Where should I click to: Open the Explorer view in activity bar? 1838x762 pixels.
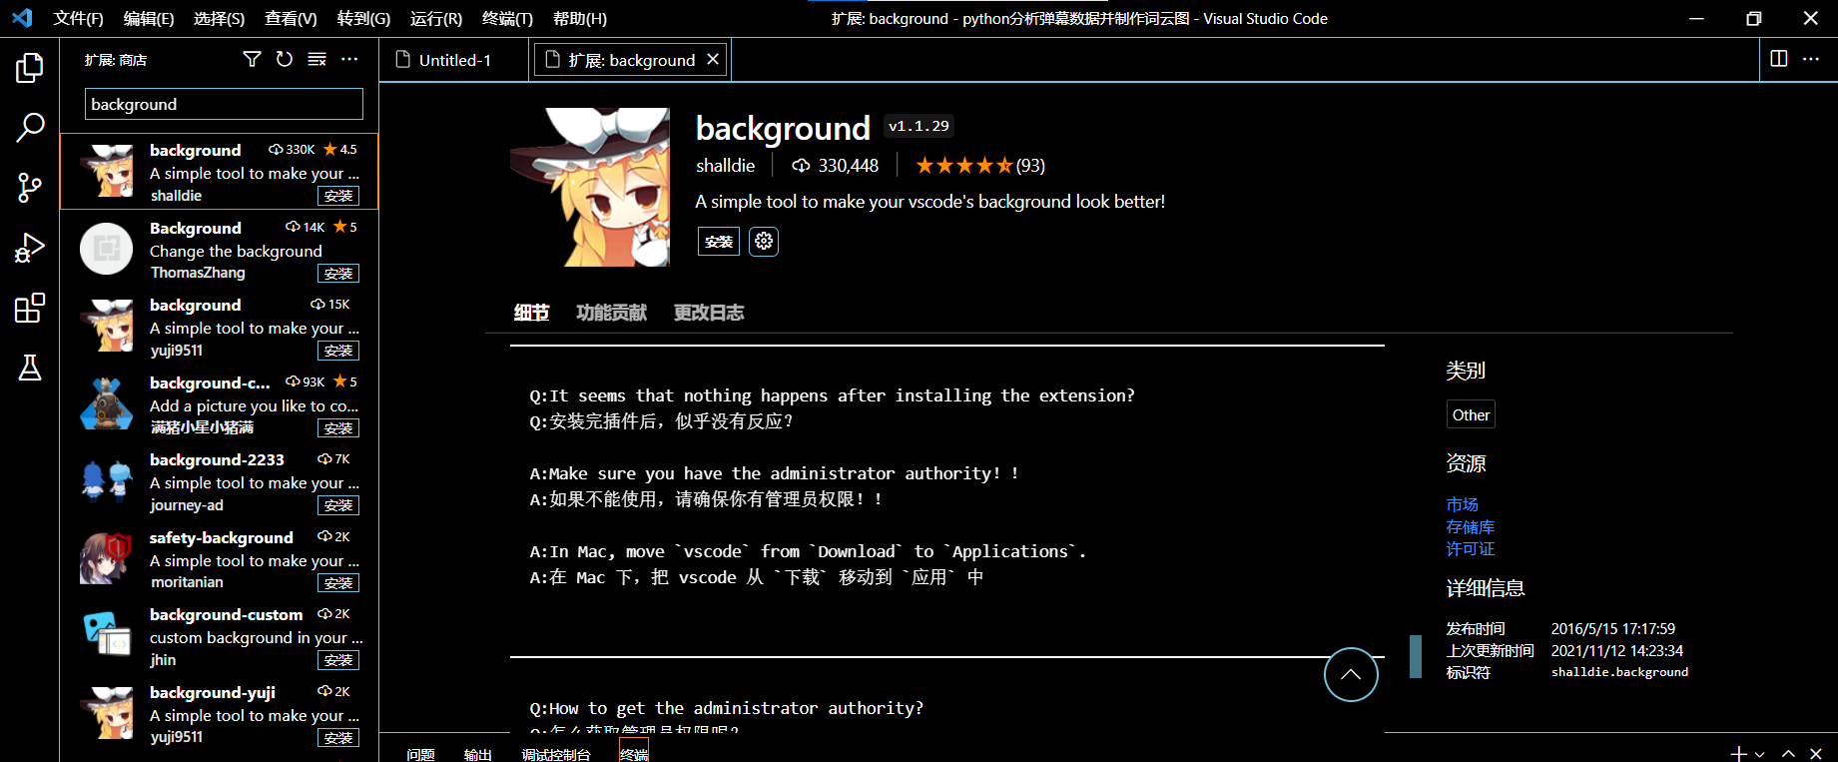point(30,68)
